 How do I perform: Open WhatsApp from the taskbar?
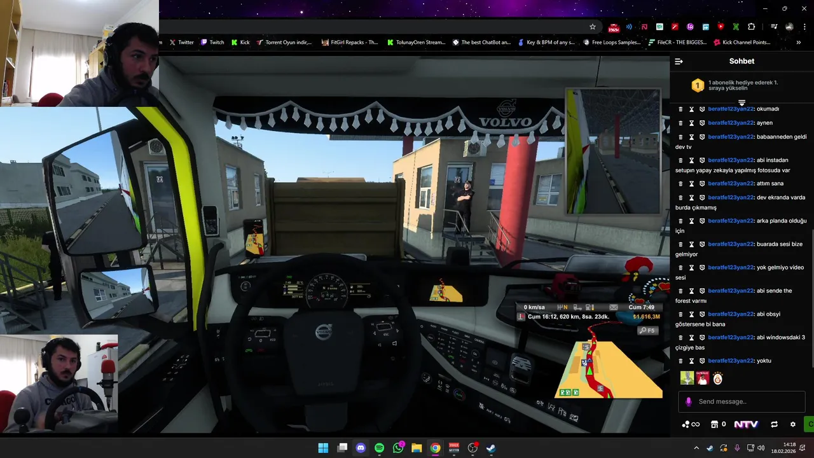398,448
